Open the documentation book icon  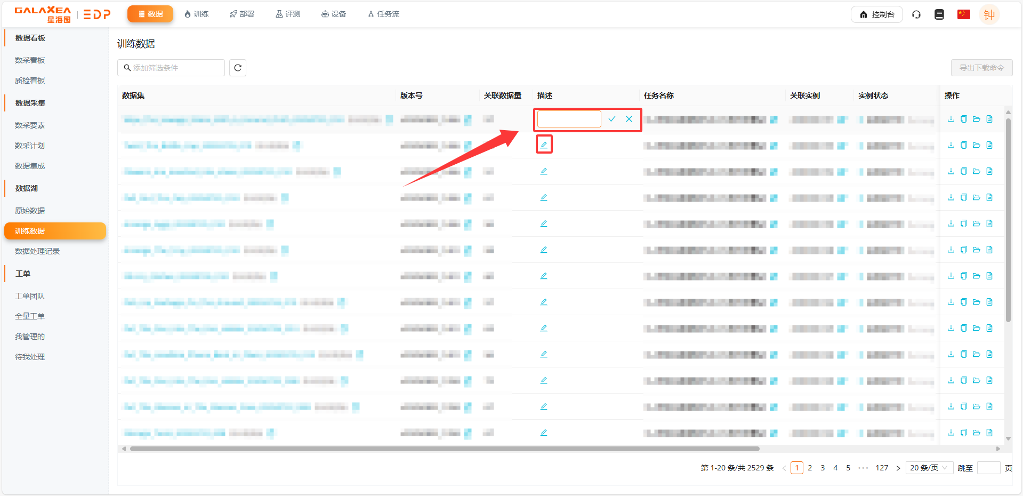point(939,14)
